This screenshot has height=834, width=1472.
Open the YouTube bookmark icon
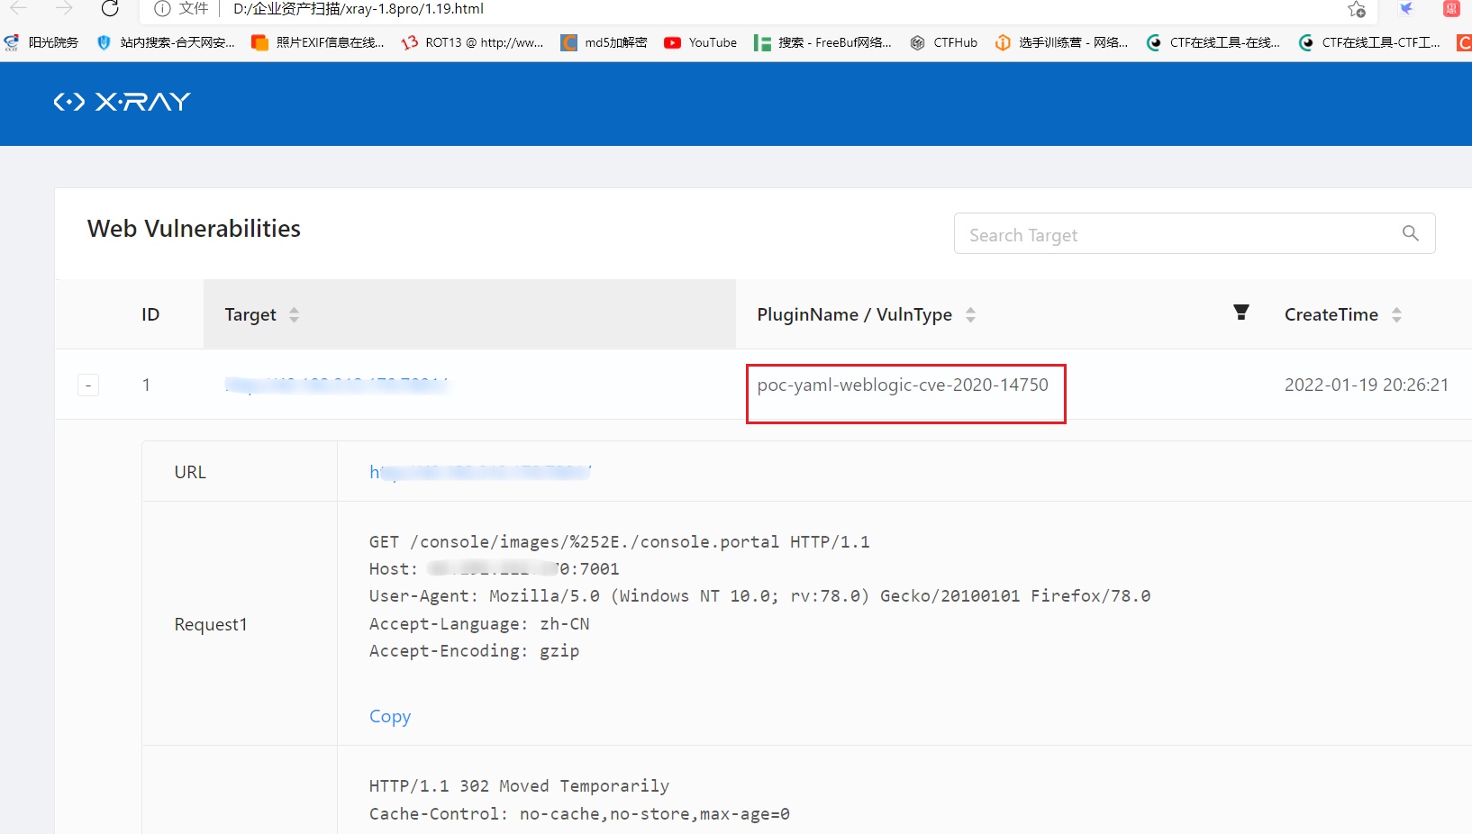(672, 42)
